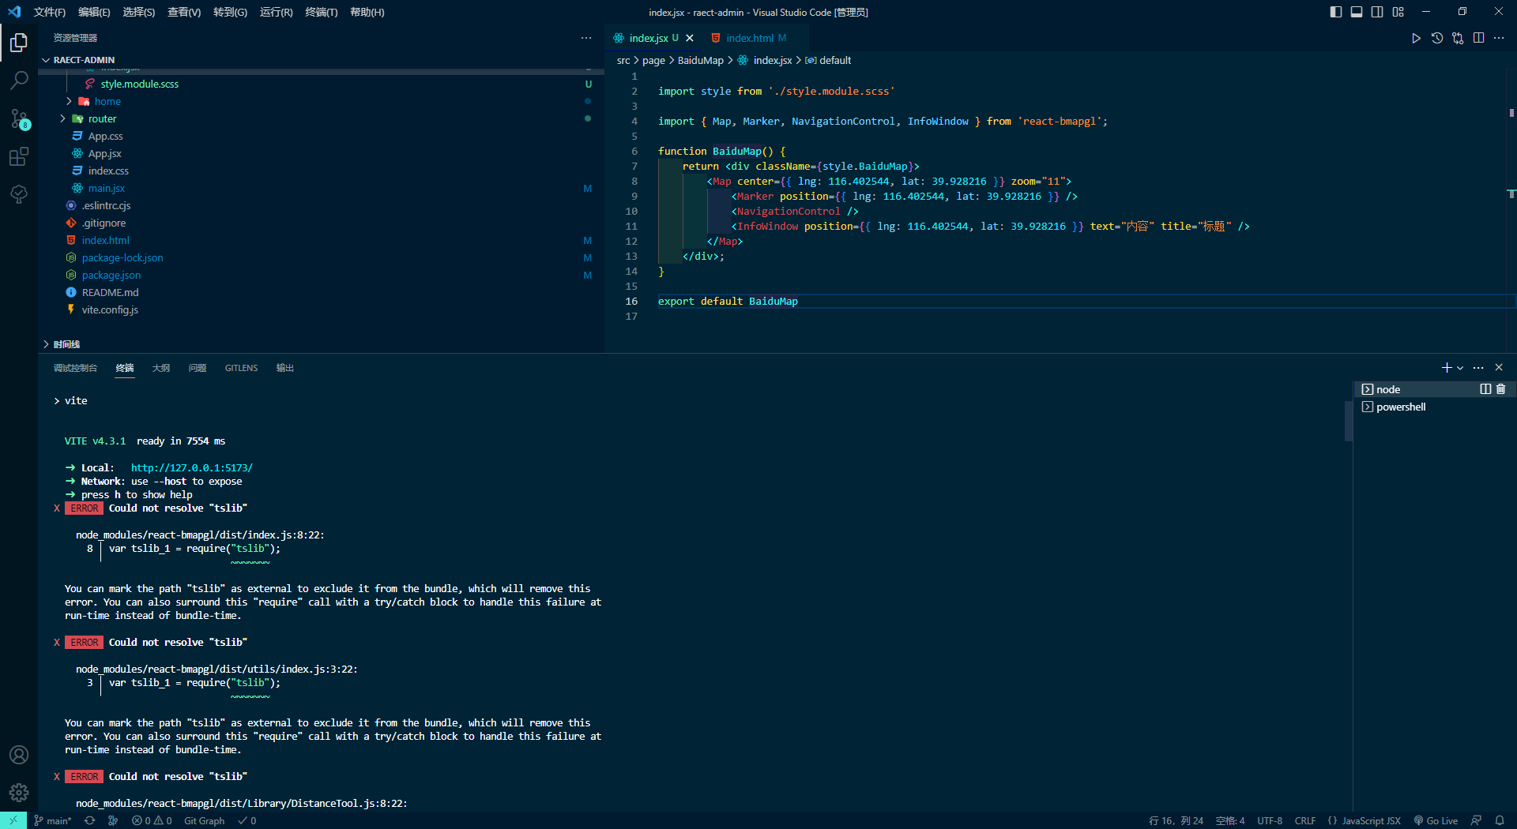Synchronize changes in status bar

point(89,820)
